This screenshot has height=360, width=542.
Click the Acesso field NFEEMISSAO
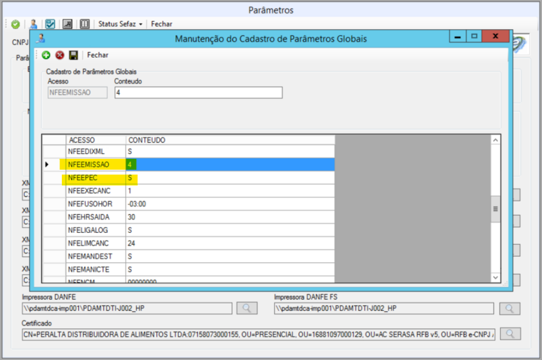(x=78, y=93)
